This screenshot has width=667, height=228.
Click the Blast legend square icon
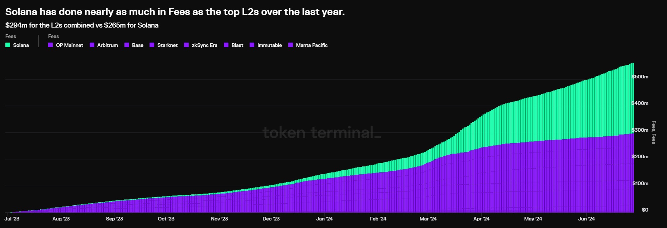pyautogui.click(x=226, y=45)
